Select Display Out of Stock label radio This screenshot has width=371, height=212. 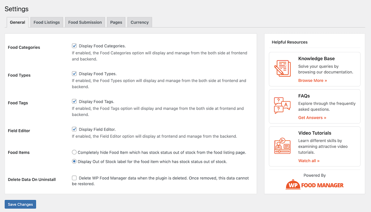click(x=74, y=162)
